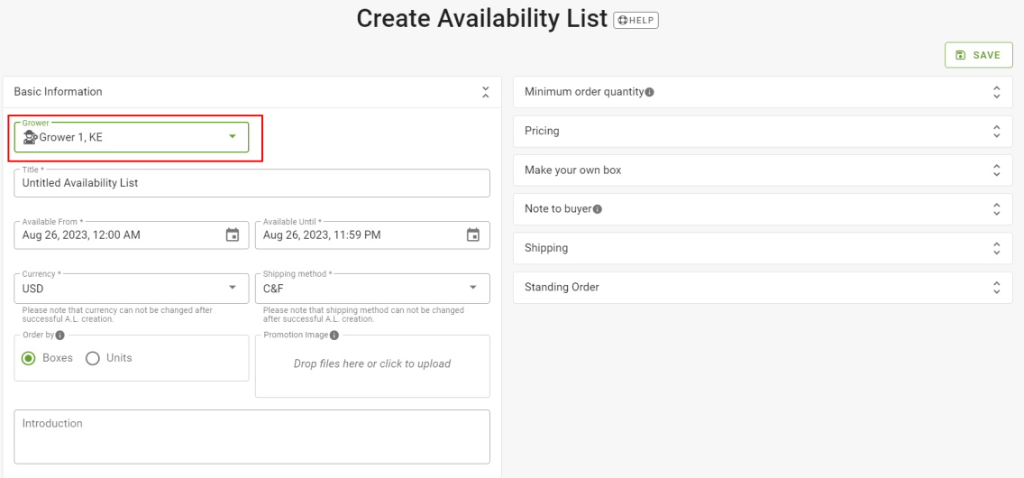1024x478 pixels.
Task: Click the info icon beside Minimum order quantity
Action: [650, 92]
